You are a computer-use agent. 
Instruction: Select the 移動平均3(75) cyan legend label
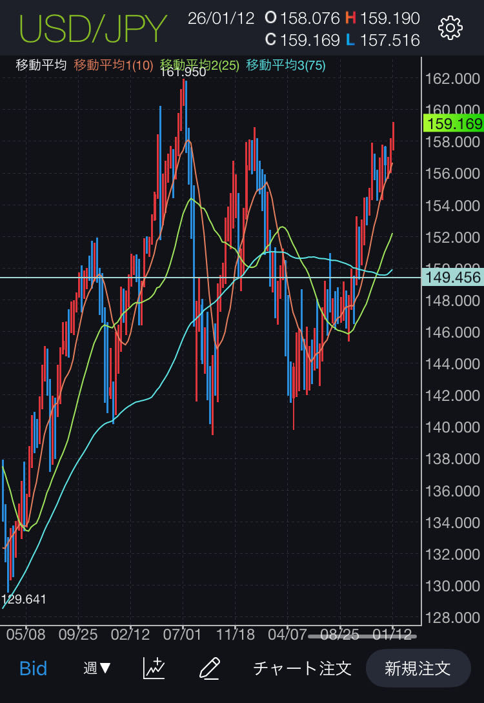[x=286, y=65]
